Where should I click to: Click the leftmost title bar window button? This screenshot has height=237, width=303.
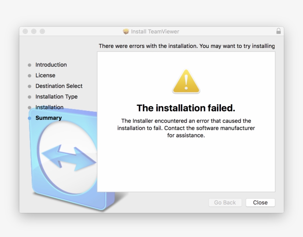point(25,31)
